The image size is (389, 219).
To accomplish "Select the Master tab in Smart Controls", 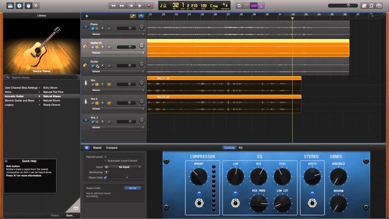I will click(x=97, y=148).
